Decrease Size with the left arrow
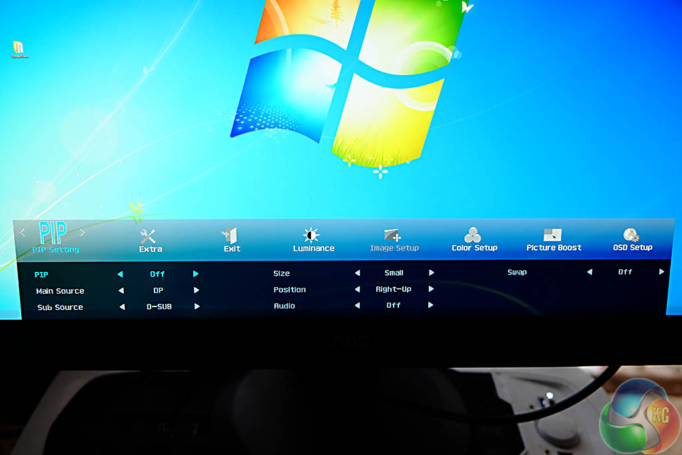This screenshot has width=682, height=455. (358, 272)
